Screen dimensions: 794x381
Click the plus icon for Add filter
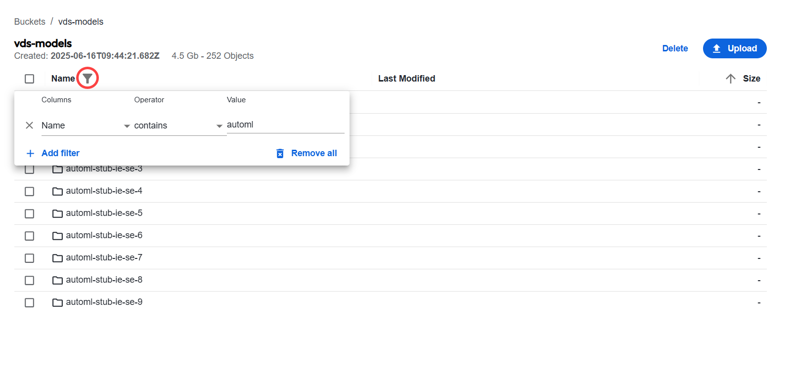pyautogui.click(x=31, y=153)
